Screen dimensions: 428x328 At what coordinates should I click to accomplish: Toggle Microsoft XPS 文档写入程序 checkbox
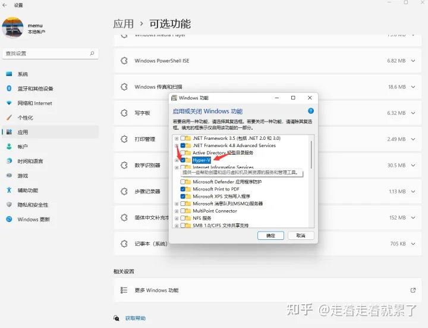point(183,196)
